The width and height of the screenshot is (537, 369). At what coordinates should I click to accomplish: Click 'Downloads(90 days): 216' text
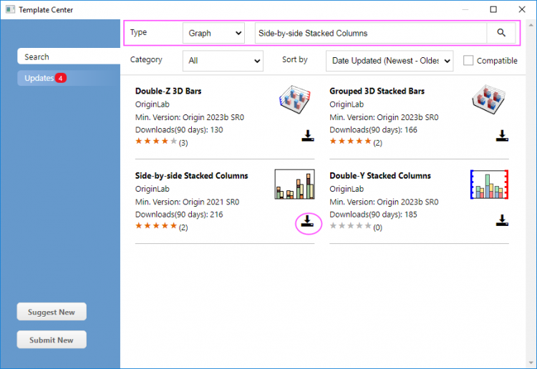(x=179, y=215)
